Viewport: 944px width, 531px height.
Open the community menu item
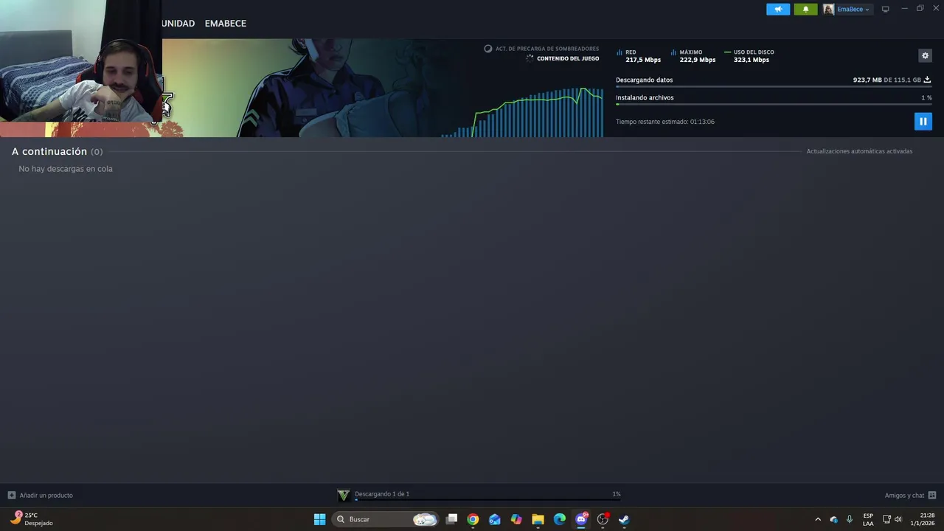178,24
